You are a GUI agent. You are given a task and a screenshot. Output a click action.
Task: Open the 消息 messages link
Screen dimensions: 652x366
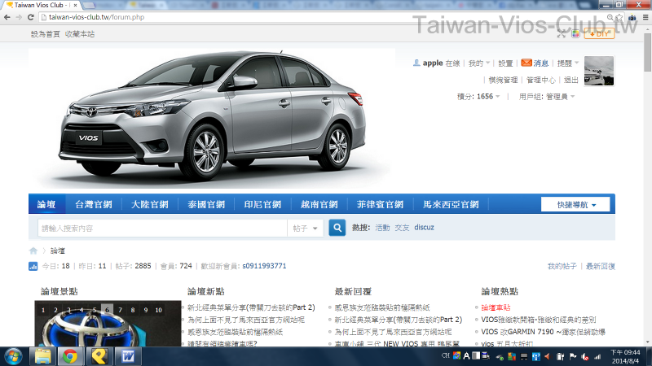click(x=541, y=63)
